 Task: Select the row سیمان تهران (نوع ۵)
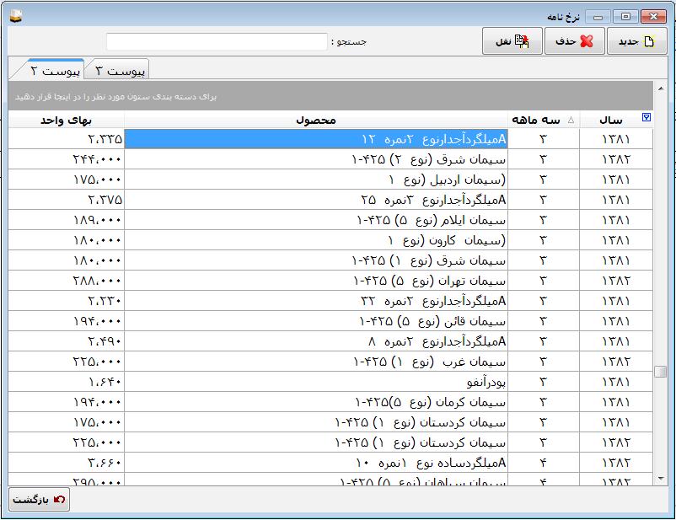330,281
